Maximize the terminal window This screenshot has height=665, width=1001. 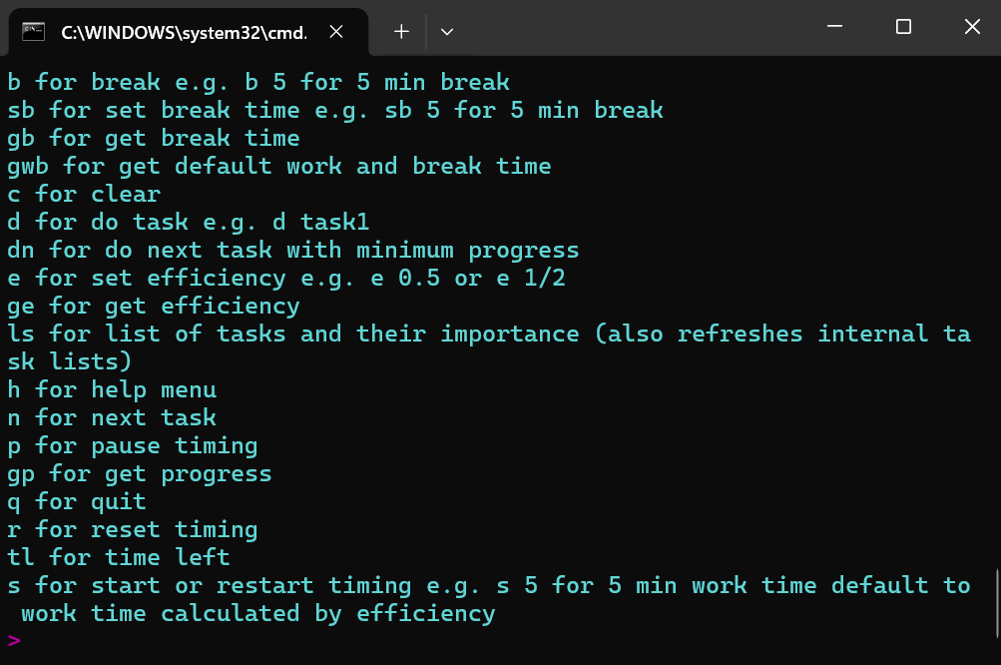point(903,28)
